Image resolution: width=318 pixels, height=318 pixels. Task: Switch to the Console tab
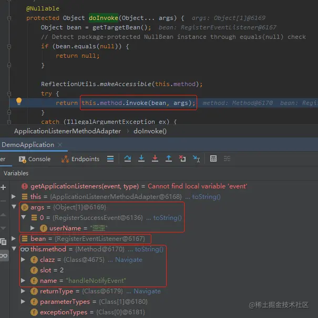point(35,159)
